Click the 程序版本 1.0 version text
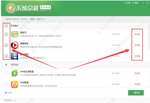 click(10, 100)
